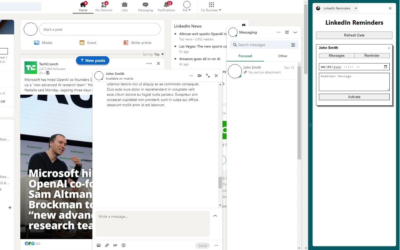Compose a new message in Messaging panel
This screenshot has width=400, height=250.
287,32
